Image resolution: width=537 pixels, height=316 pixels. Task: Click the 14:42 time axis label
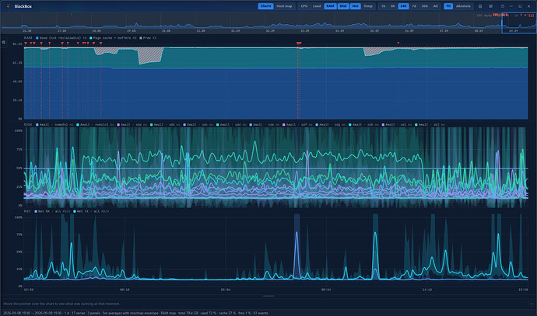click(x=426, y=290)
